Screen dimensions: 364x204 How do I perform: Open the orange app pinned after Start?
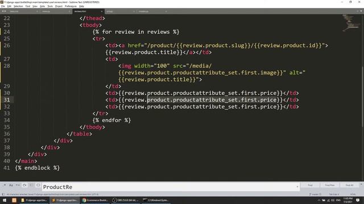pyautogui.click(x=14, y=200)
